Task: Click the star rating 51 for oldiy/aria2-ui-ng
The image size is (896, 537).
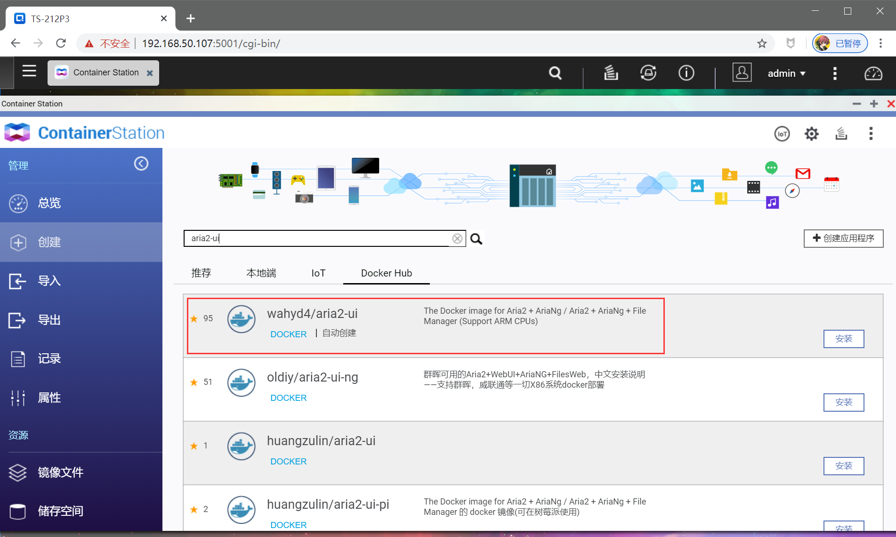Action: pos(202,382)
